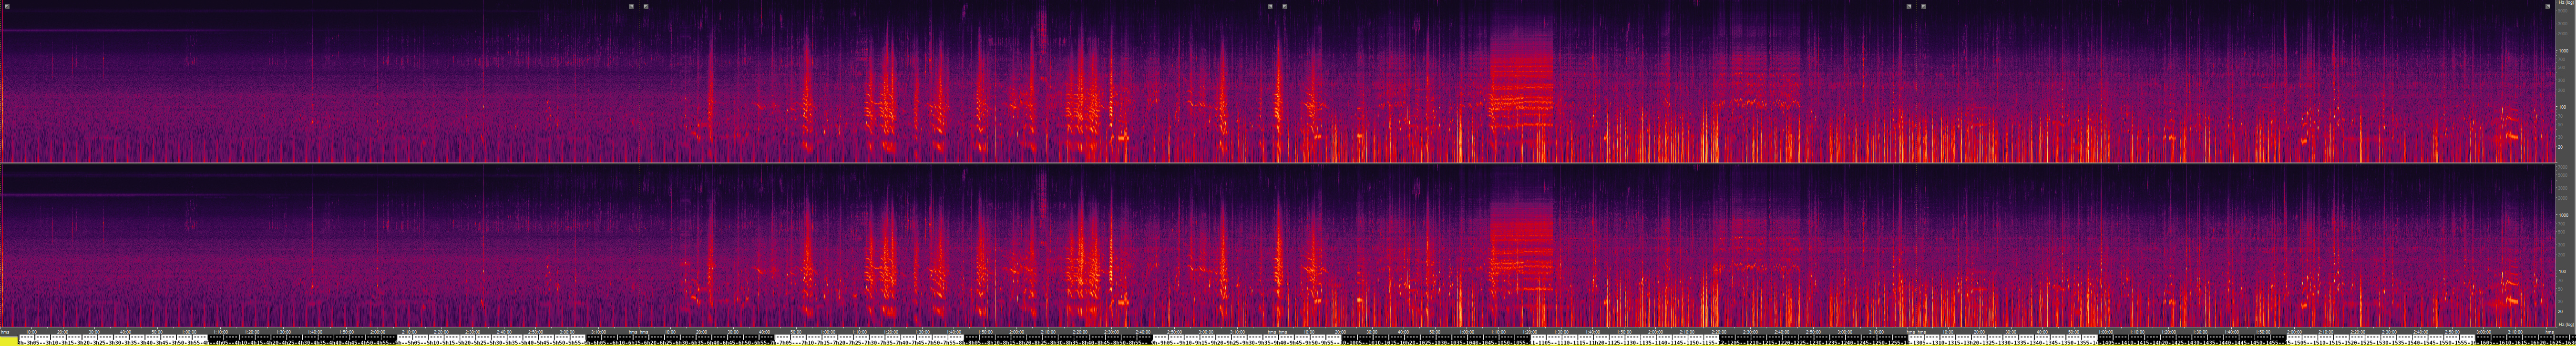Viewport: 2576px width, 346px height.
Task: Click the second clip's top-right corner icon
Action: 1270,6
